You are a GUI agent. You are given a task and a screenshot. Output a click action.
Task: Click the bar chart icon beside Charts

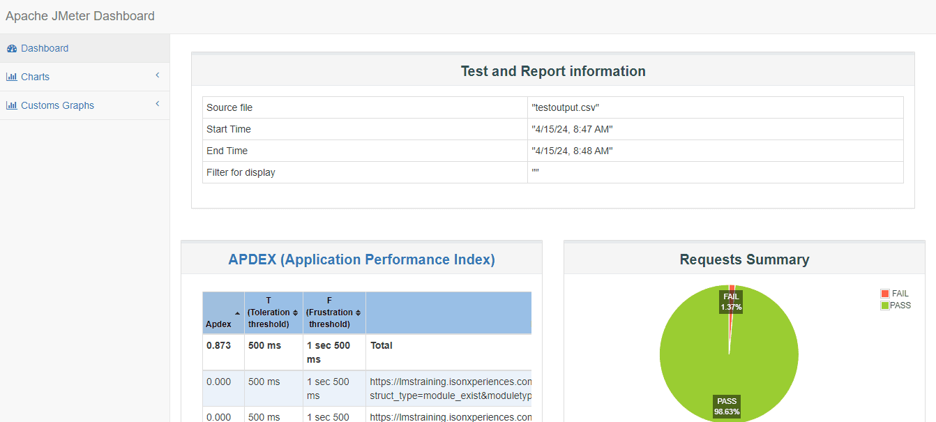(12, 77)
